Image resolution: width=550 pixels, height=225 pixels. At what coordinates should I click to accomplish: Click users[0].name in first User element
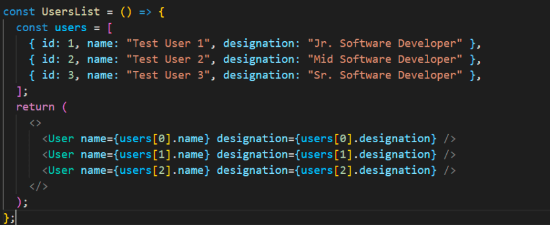[x=161, y=138]
